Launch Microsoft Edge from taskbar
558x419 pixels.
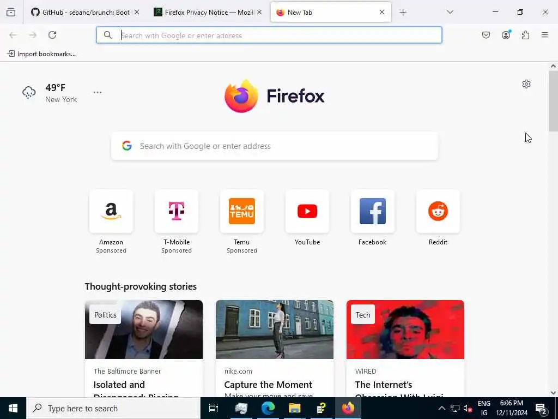point(268,408)
